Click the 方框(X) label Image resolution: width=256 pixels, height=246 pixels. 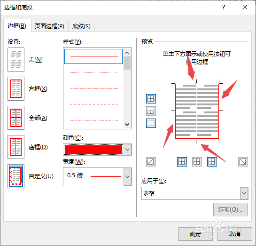(38, 89)
